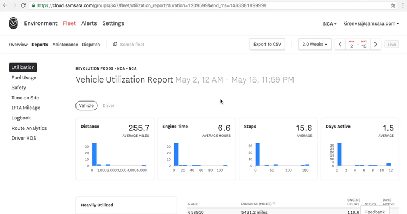Click the May 2 - 15 date range

pos(358,45)
